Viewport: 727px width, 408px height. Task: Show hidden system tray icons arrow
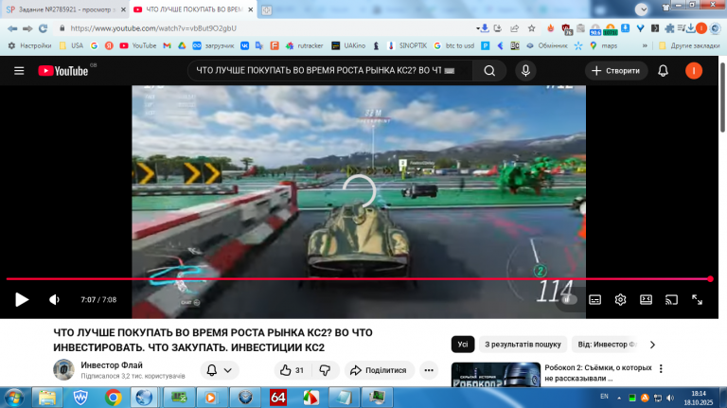click(x=619, y=398)
